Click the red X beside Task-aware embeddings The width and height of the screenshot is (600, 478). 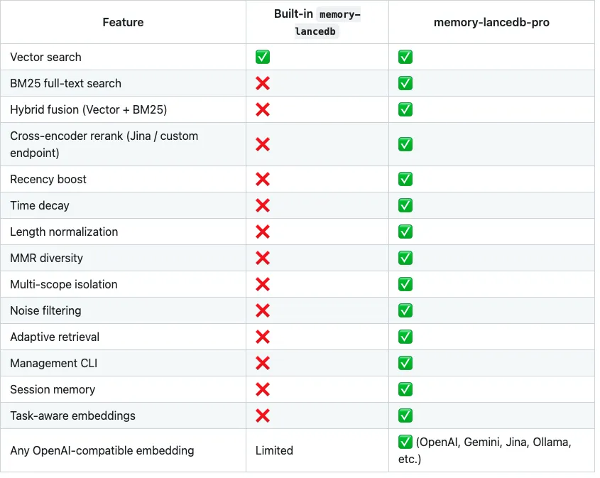(x=263, y=416)
